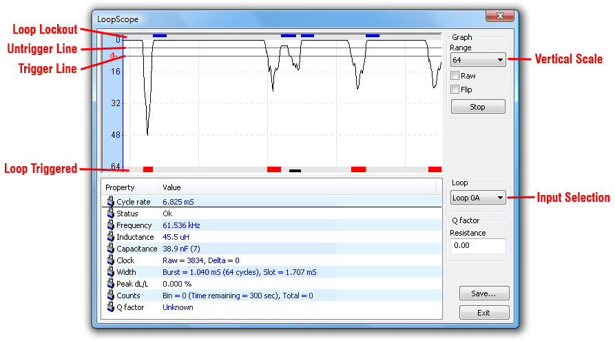
Task: Select the Inductance value 45.5 uH
Action: click(x=176, y=237)
